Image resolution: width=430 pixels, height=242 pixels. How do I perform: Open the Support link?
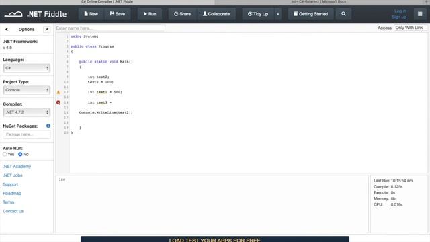tap(11, 184)
